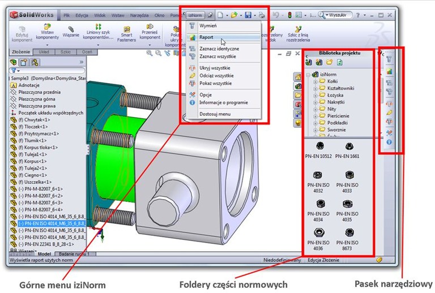Expand the Kształtowniki folder
Screen dimensions: 435x293
click(315, 89)
